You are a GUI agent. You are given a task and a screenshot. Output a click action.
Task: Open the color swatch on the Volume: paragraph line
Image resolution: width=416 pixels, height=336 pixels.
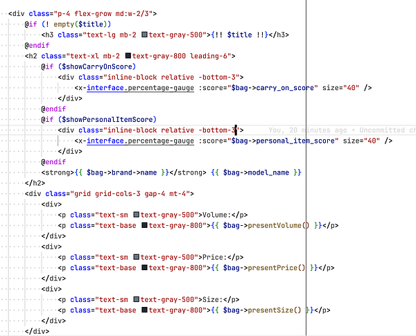[x=137, y=215]
